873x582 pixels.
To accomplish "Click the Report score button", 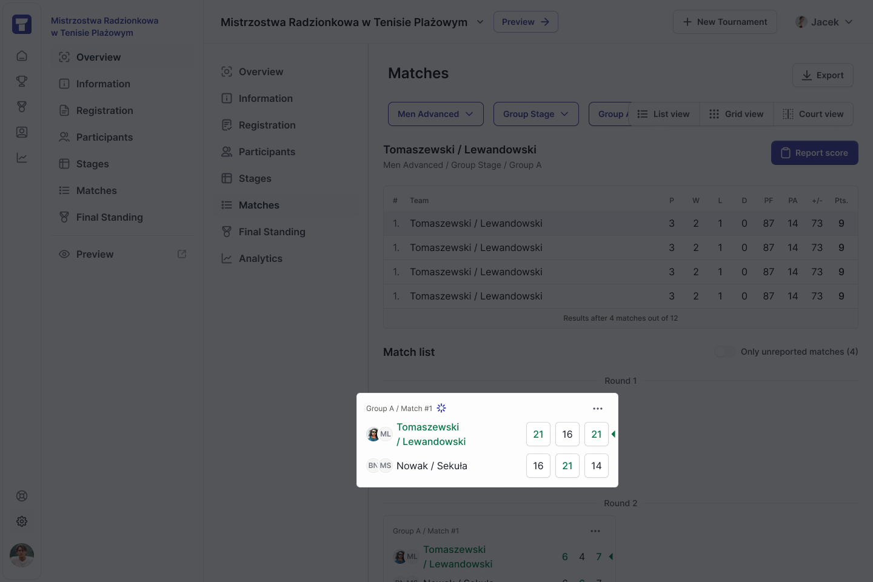I will [x=815, y=153].
